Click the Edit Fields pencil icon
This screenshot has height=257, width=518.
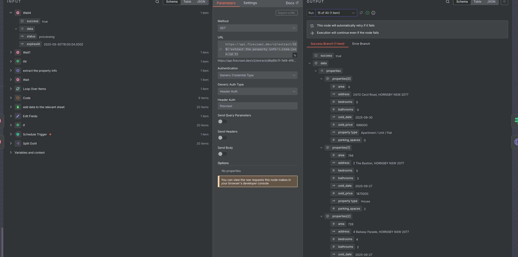click(x=18, y=116)
